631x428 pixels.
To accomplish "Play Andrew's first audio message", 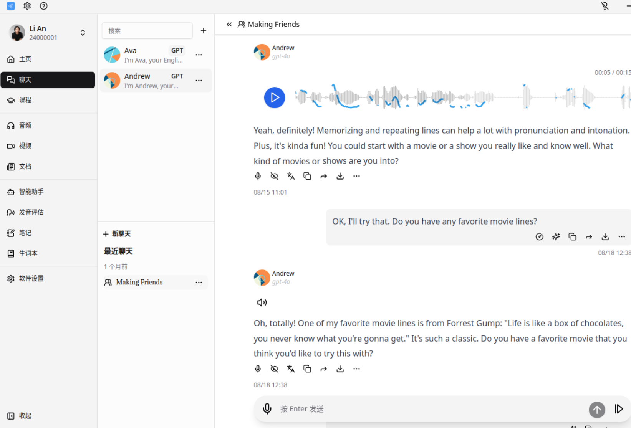I will pos(274,97).
